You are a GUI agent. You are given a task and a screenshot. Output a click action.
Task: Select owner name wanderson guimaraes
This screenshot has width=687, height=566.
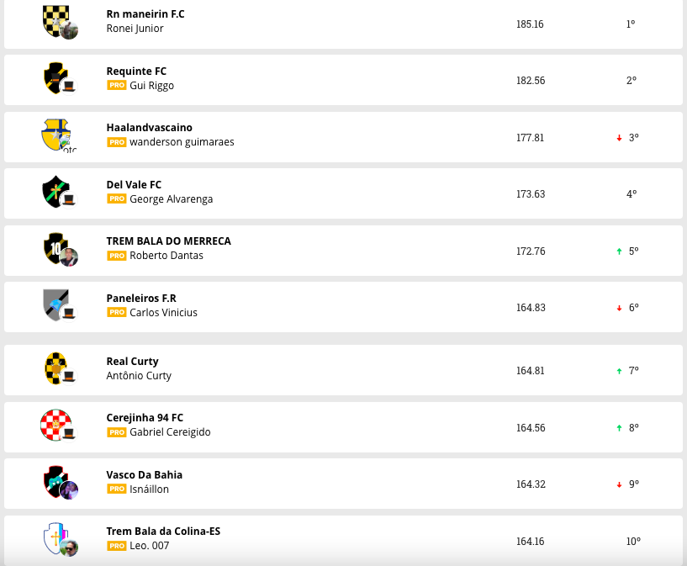(x=182, y=142)
